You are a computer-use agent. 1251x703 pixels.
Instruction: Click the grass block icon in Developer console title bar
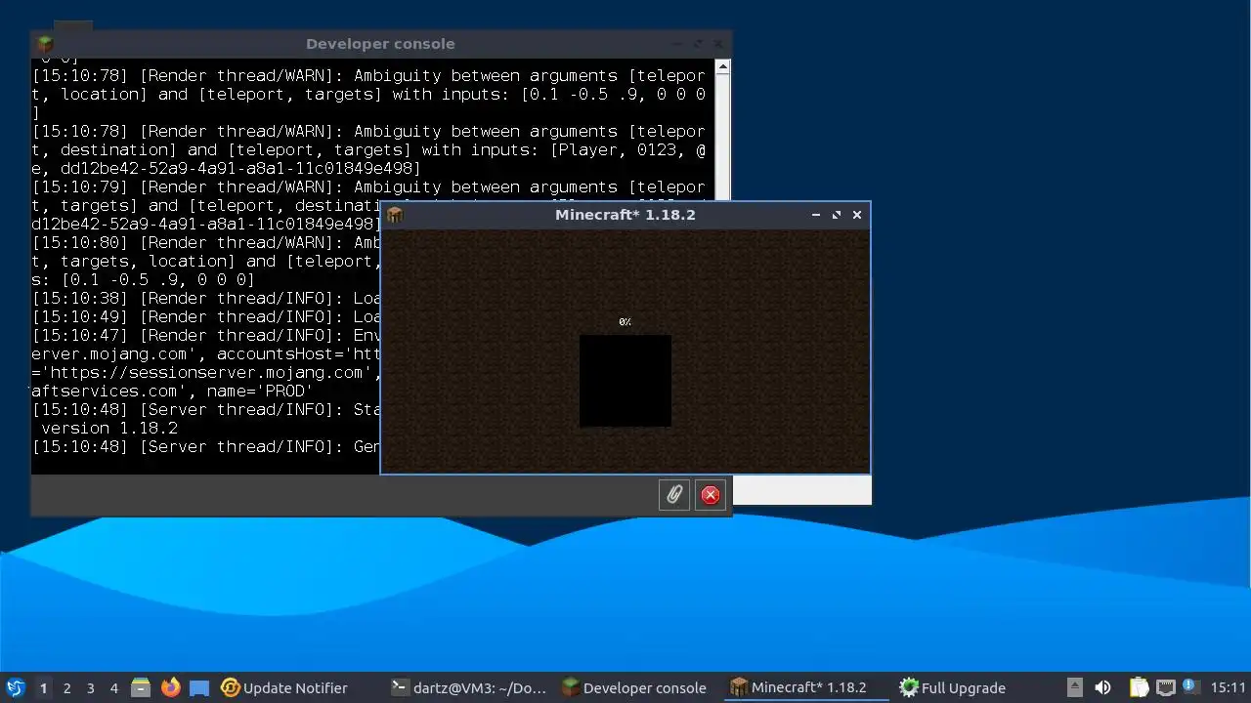pos(45,44)
